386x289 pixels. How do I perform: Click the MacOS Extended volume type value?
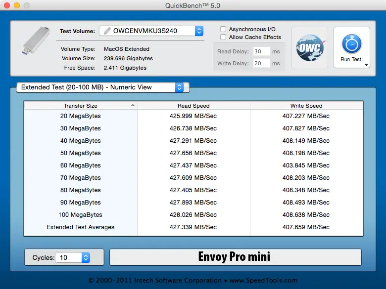[127, 49]
